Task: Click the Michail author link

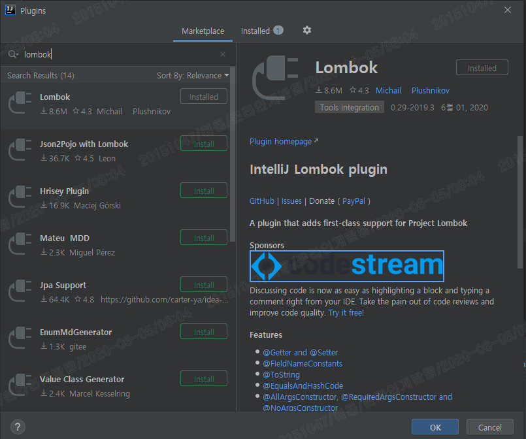Action: [388, 91]
